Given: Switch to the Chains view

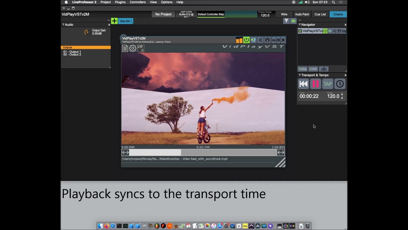Looking at the screenshot, I should point(338,14).
